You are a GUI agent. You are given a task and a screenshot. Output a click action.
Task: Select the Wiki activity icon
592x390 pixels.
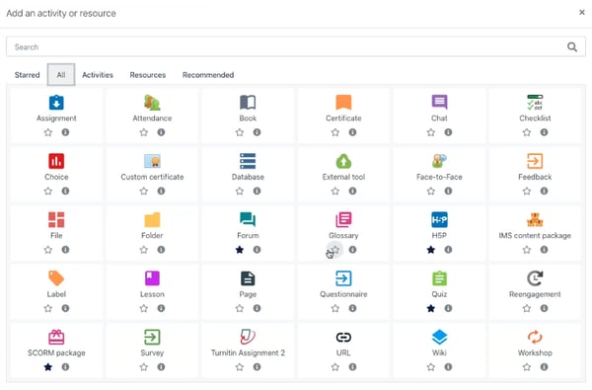coord(439,337)
